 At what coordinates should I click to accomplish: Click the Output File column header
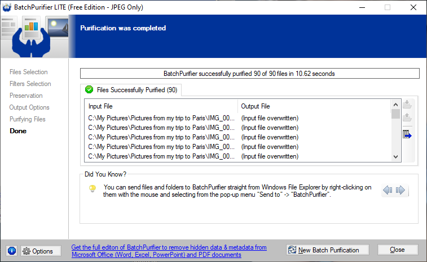tap(315, 106)
